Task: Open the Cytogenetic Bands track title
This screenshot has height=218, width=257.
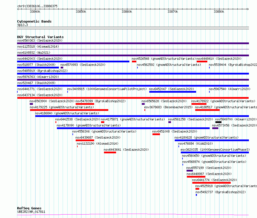Action: pos(34,21)
